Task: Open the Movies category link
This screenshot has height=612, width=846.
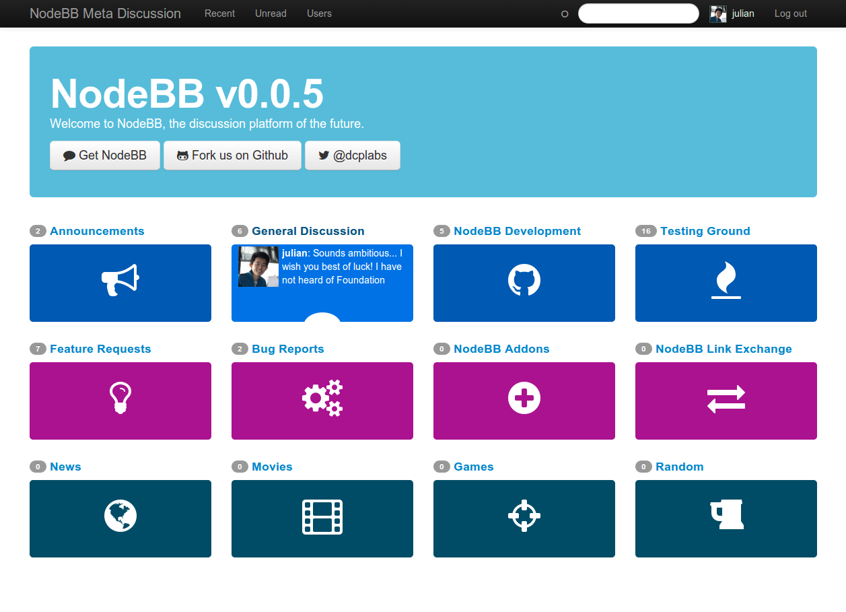Action: tap(272, 467)
